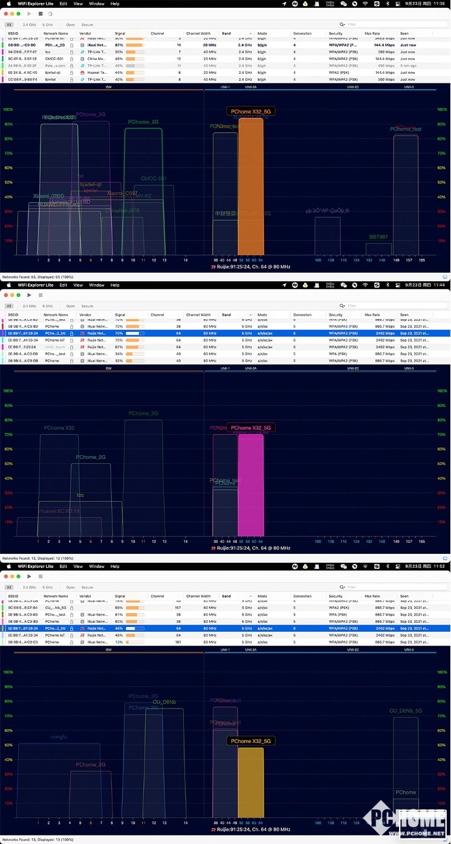
Task: Click the color marker of the CMCC-501 row
Action: tap(3, 59)
